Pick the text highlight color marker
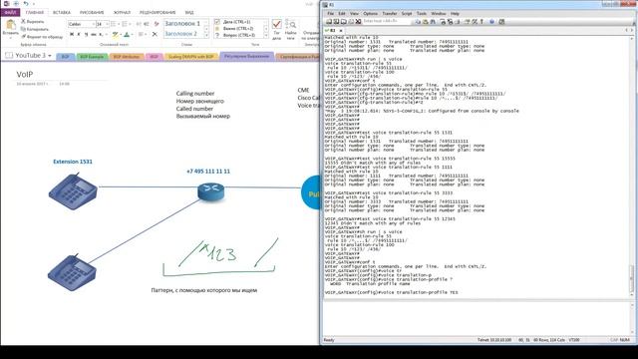This screenshot has height=359, width=638. click(116, 35)
